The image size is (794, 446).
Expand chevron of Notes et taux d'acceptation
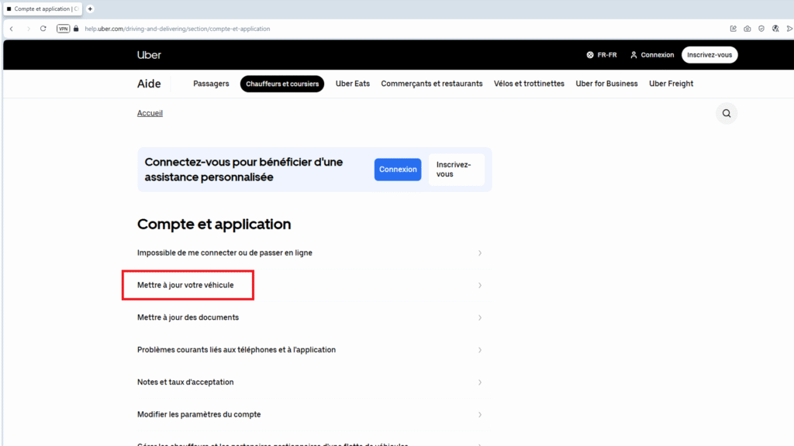[x=479, y=383]
